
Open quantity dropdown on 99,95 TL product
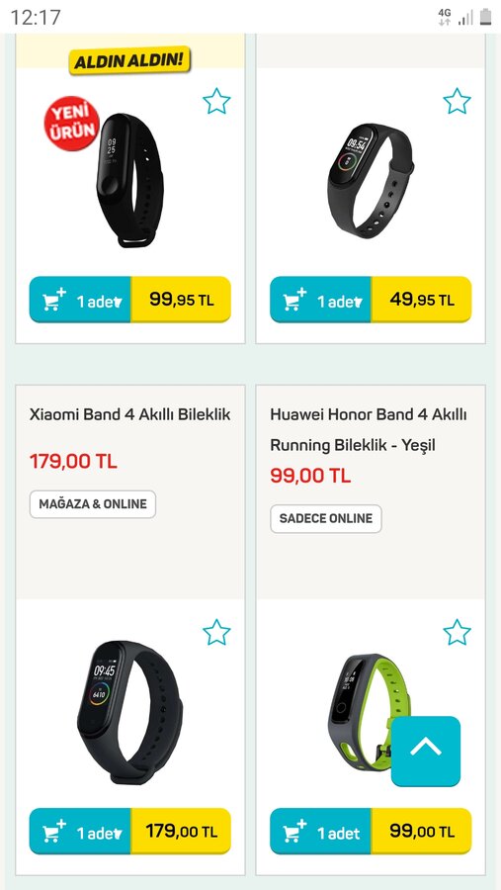(99, 301)
